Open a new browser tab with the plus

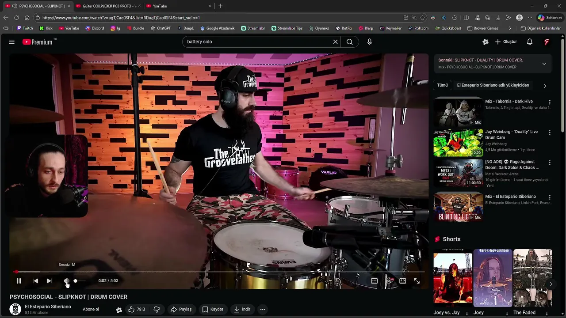tap(220, 6)
